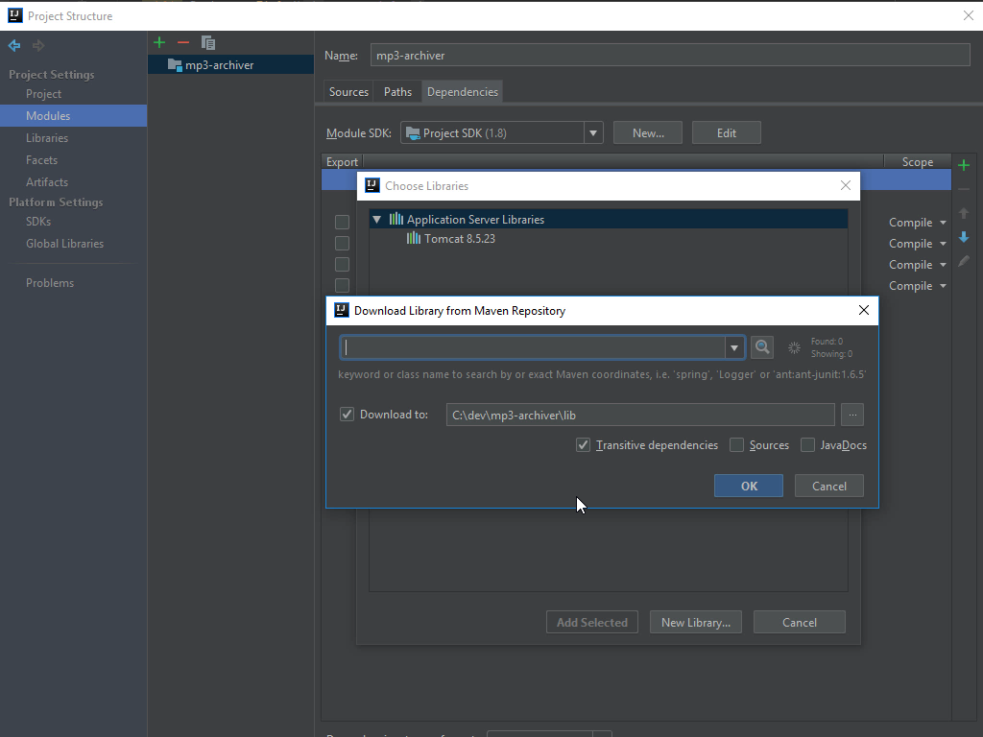This screenshot has width=983, height=737.
Task: Click the Export column header
Action: point(343,161)
